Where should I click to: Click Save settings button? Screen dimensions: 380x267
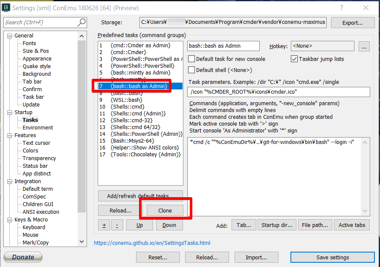point(333,257)
